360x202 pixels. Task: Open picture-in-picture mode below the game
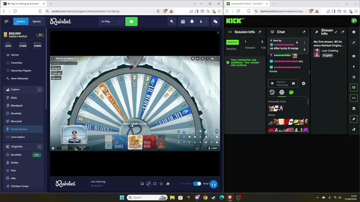click(142, 184)
